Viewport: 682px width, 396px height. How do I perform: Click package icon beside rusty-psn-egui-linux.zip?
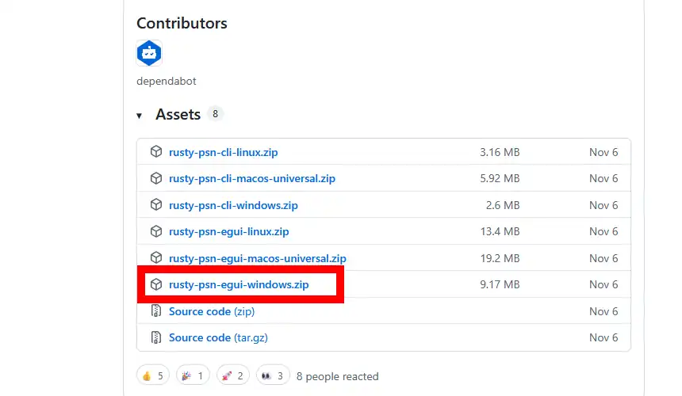156,231
